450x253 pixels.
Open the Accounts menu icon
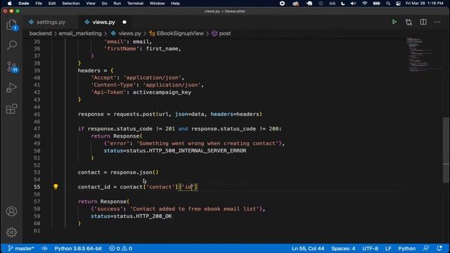click(x=11, y=212)
